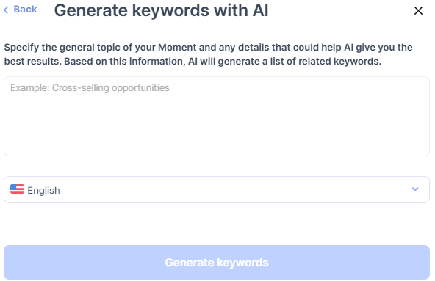Focus the topic description text area
Image resolution: width=435 pixels, height=281 pixels.
[x=217, y=117]
